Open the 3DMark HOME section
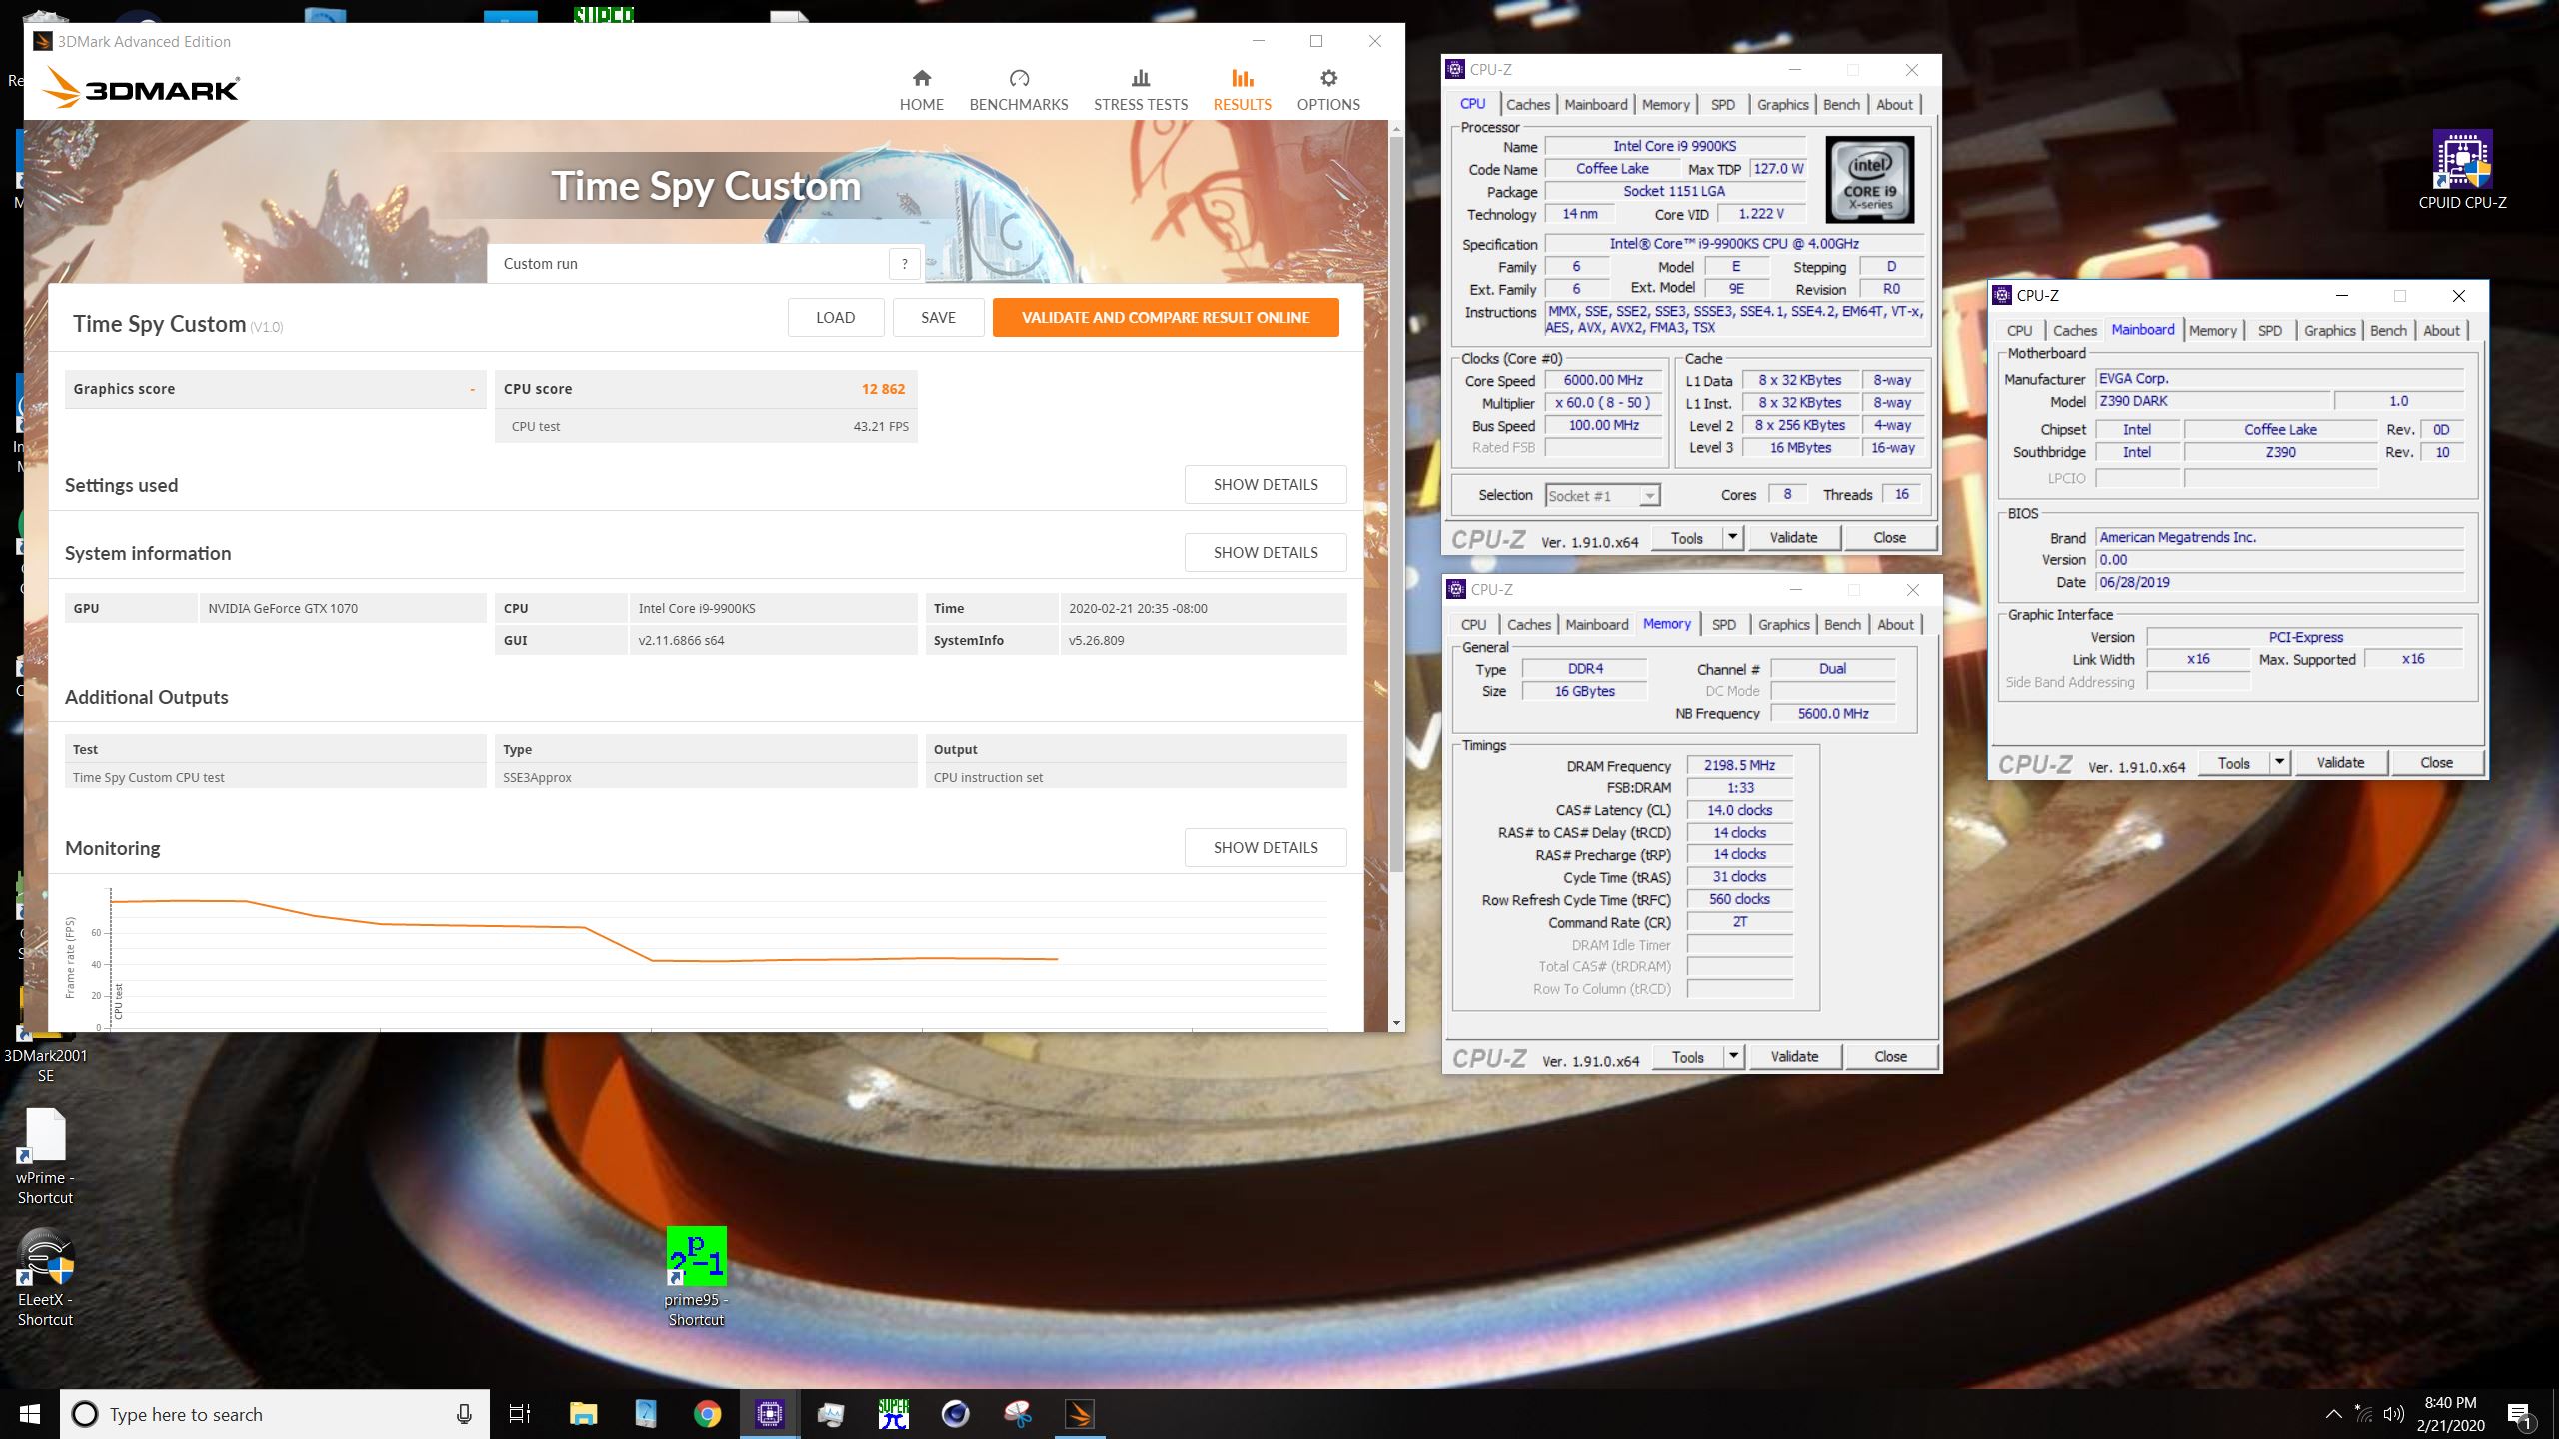 point(921,90)
